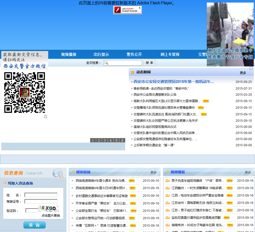Click the 驾驶证号 input field
This screenshot has height=232, width=255.
coord(41,202)
